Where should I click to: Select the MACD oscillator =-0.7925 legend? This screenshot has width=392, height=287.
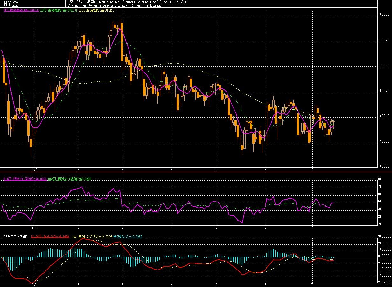(x=128, y=236)
